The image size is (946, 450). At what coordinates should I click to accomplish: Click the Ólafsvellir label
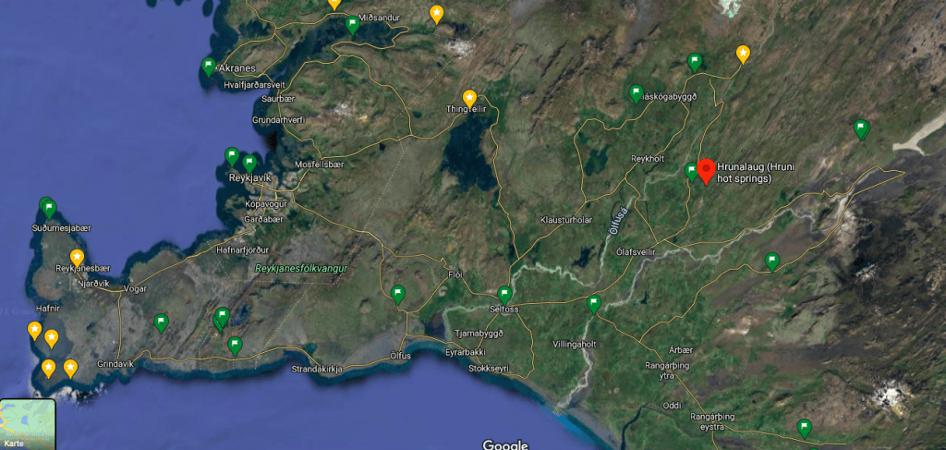(636, 251)
